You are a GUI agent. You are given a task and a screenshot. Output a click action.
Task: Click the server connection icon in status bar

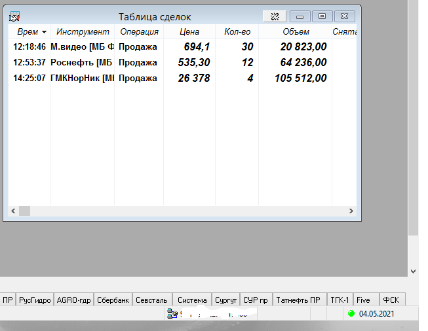[x=172, y=313]
